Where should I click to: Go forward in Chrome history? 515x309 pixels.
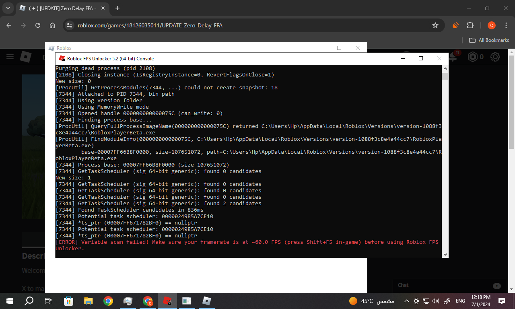23,25
